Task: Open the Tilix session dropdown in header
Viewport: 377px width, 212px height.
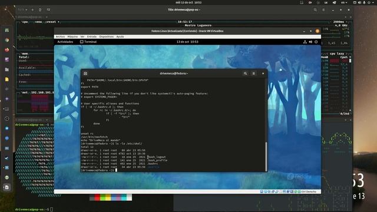Action: point(22,10)
